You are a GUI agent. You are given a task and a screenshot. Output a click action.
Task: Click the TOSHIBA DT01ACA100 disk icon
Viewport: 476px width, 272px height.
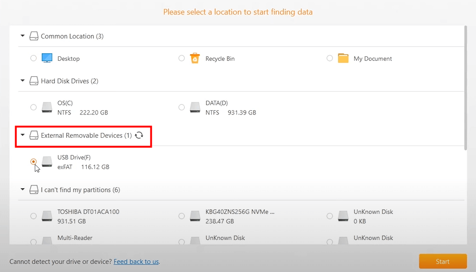[x=47, y=216]
